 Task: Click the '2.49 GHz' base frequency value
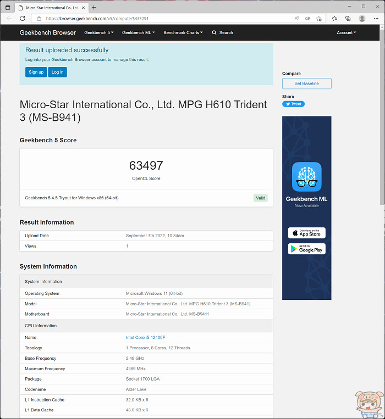coord(135,359)
